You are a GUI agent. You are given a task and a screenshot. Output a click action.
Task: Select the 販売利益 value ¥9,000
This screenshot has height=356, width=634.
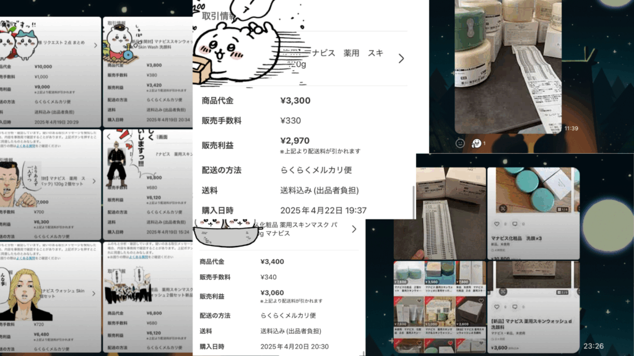(42, 87)
